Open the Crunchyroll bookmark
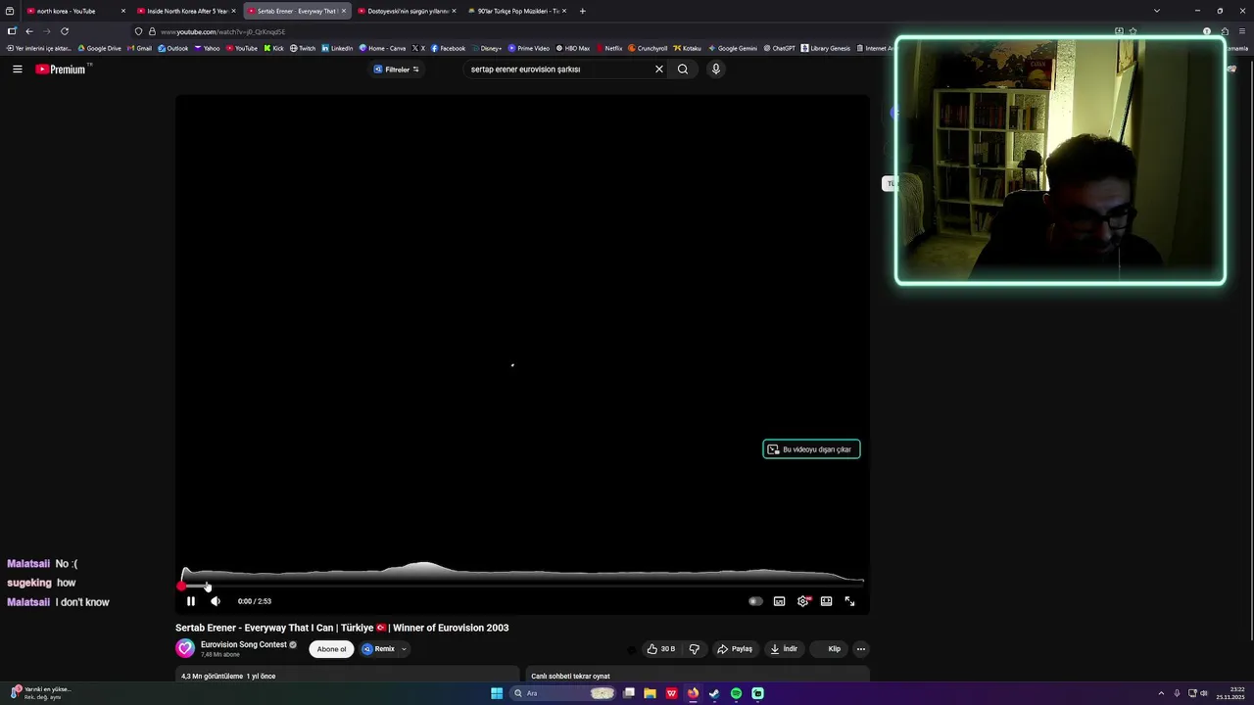Viewport: 1254px width, 705px height. pos(648,48)
